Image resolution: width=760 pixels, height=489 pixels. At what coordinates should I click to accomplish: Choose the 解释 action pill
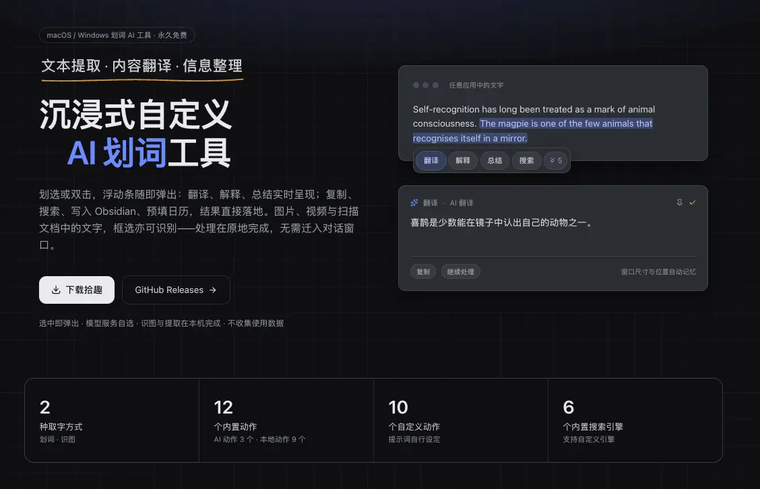(x=463, y=160)
